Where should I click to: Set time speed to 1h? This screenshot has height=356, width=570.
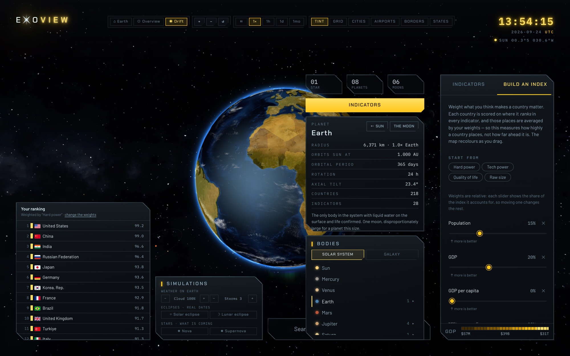click(x=268, y=22)
